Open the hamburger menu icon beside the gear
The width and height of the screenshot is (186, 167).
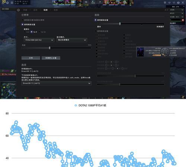pyautogui.click(x=12, y=3)
